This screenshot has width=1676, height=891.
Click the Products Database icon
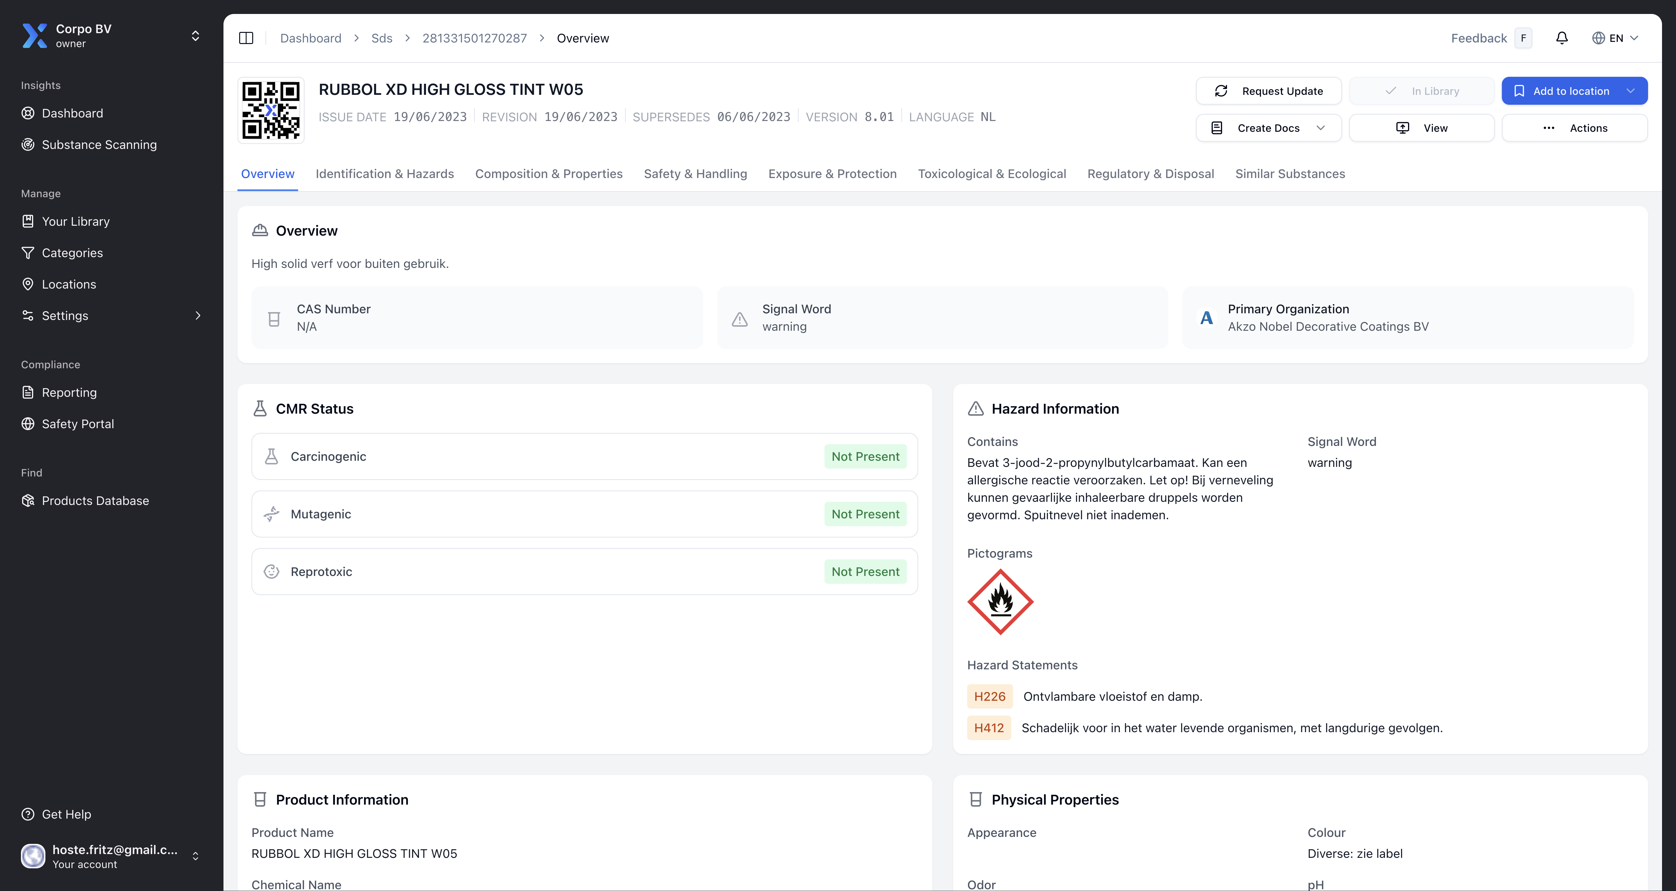tap(28, 501)
